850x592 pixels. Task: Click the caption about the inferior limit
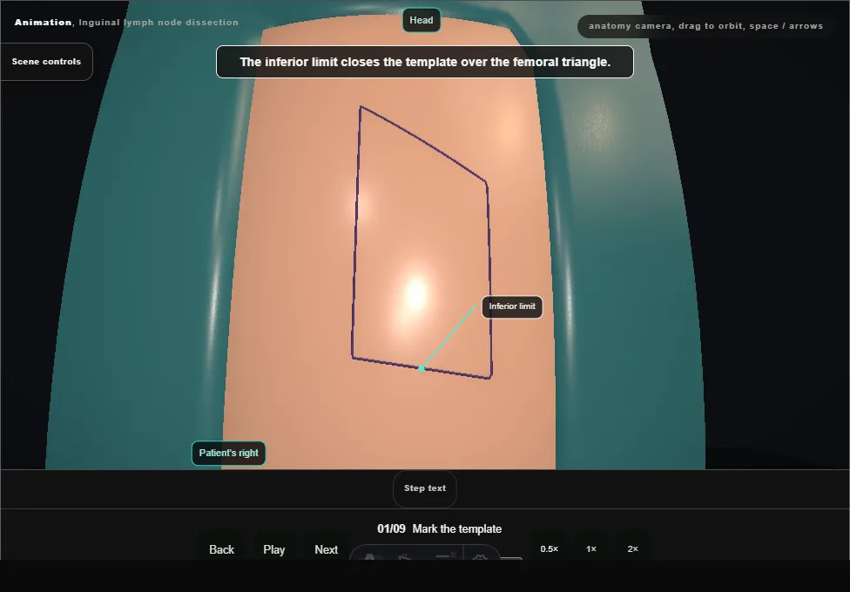pos(424,62)
